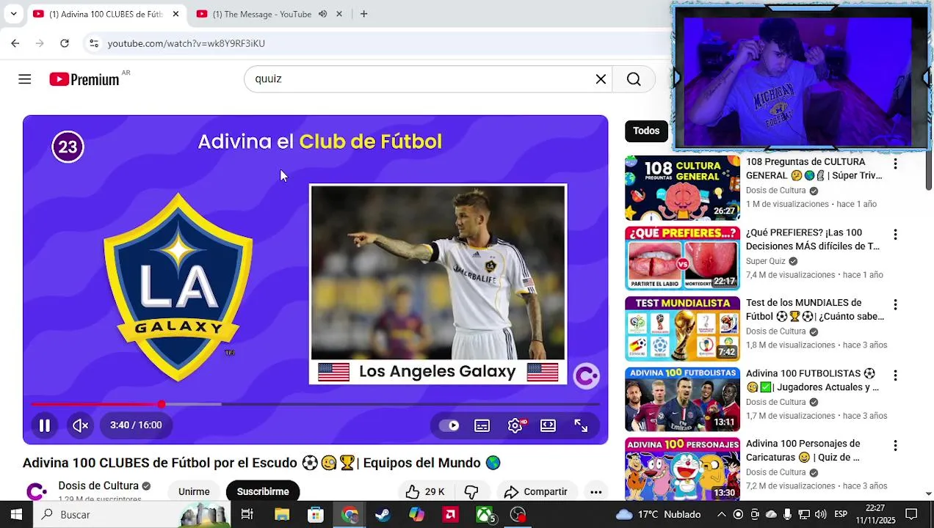Image resolution: width=934 pixels, height=528 pixels.
Task: Open options for Adivina 100 FUTBOLISTAS video
Action: (x=895, y=375)
